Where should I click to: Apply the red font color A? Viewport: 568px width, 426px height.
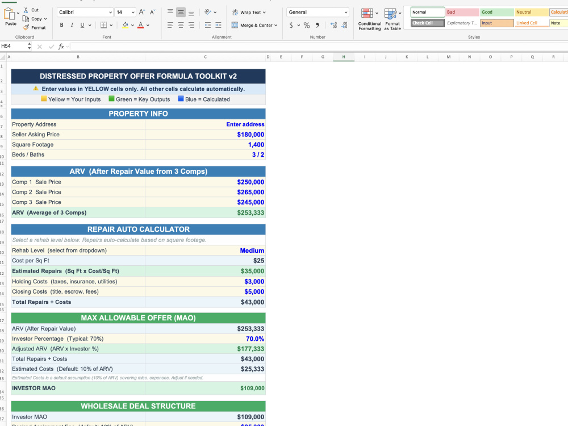tap(140, 26)
